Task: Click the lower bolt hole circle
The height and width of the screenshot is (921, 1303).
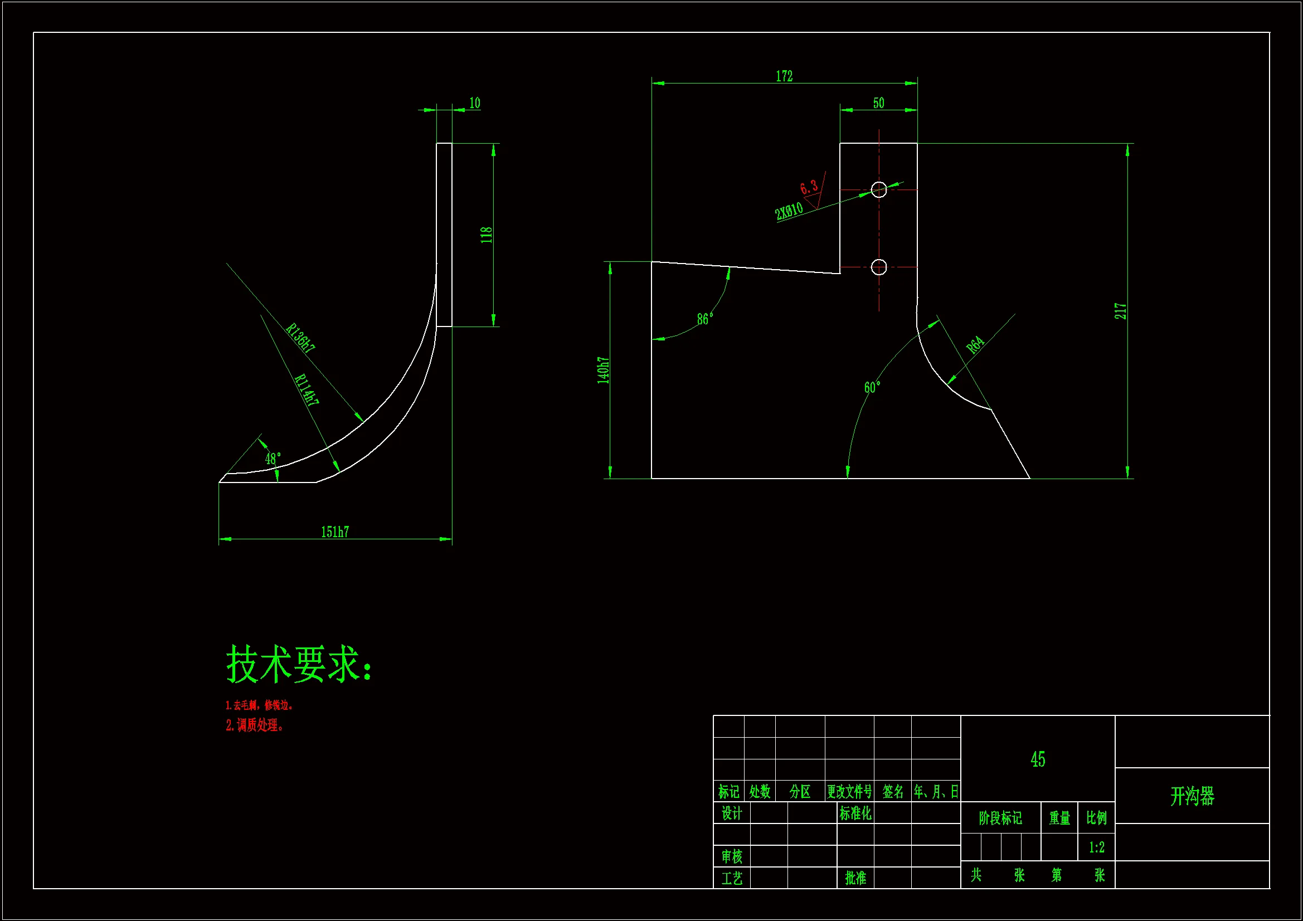Action: [878, 267]
